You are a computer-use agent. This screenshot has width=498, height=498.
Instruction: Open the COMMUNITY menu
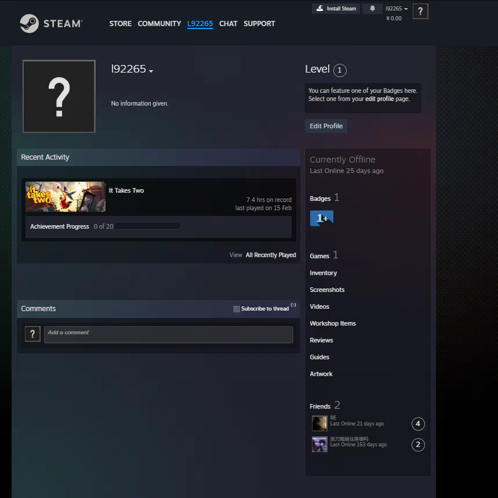tap(159, 24)
